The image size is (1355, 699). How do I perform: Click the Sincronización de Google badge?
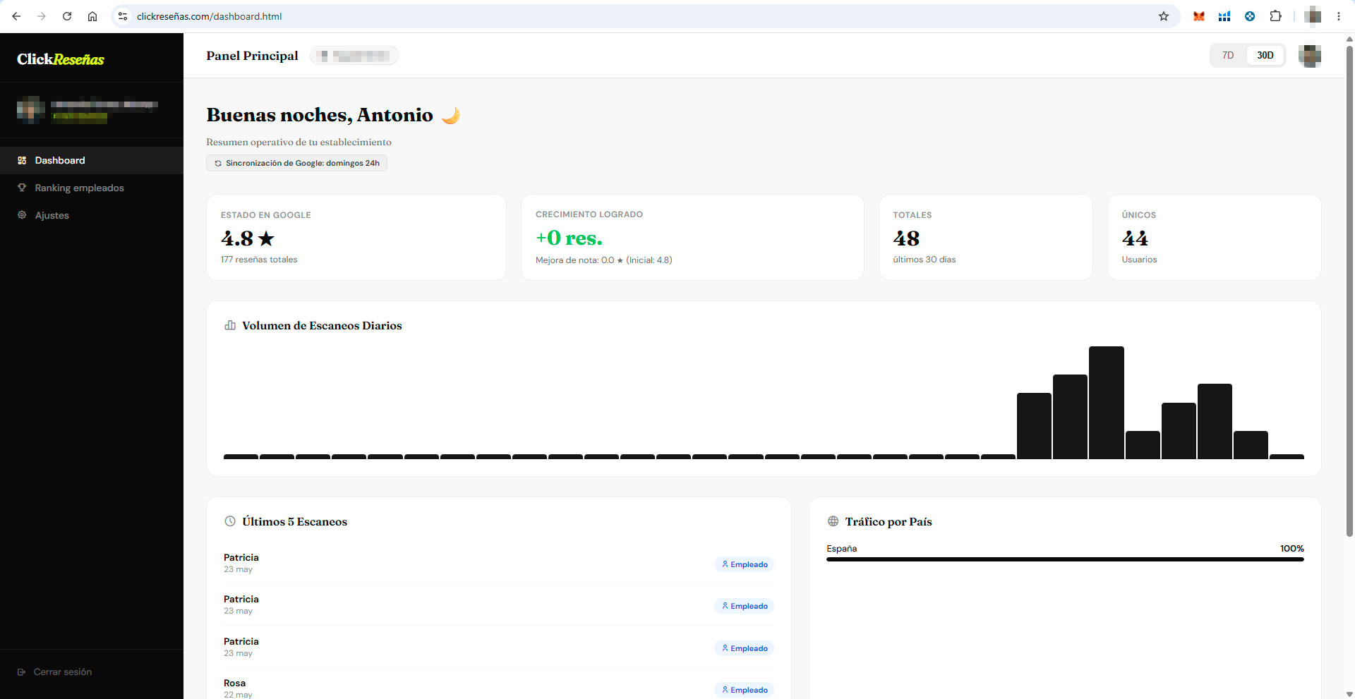pyautogui.click(x=296, y=163)
